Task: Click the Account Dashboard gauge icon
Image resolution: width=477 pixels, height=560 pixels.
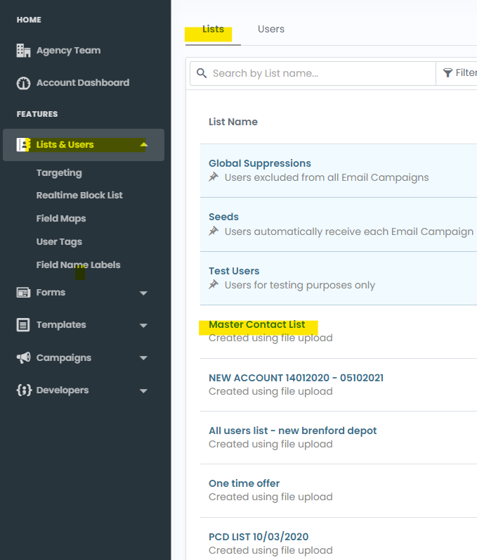Action: 23,83
